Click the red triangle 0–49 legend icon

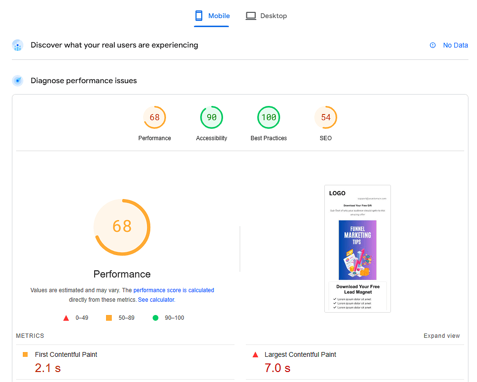[66, 318]
